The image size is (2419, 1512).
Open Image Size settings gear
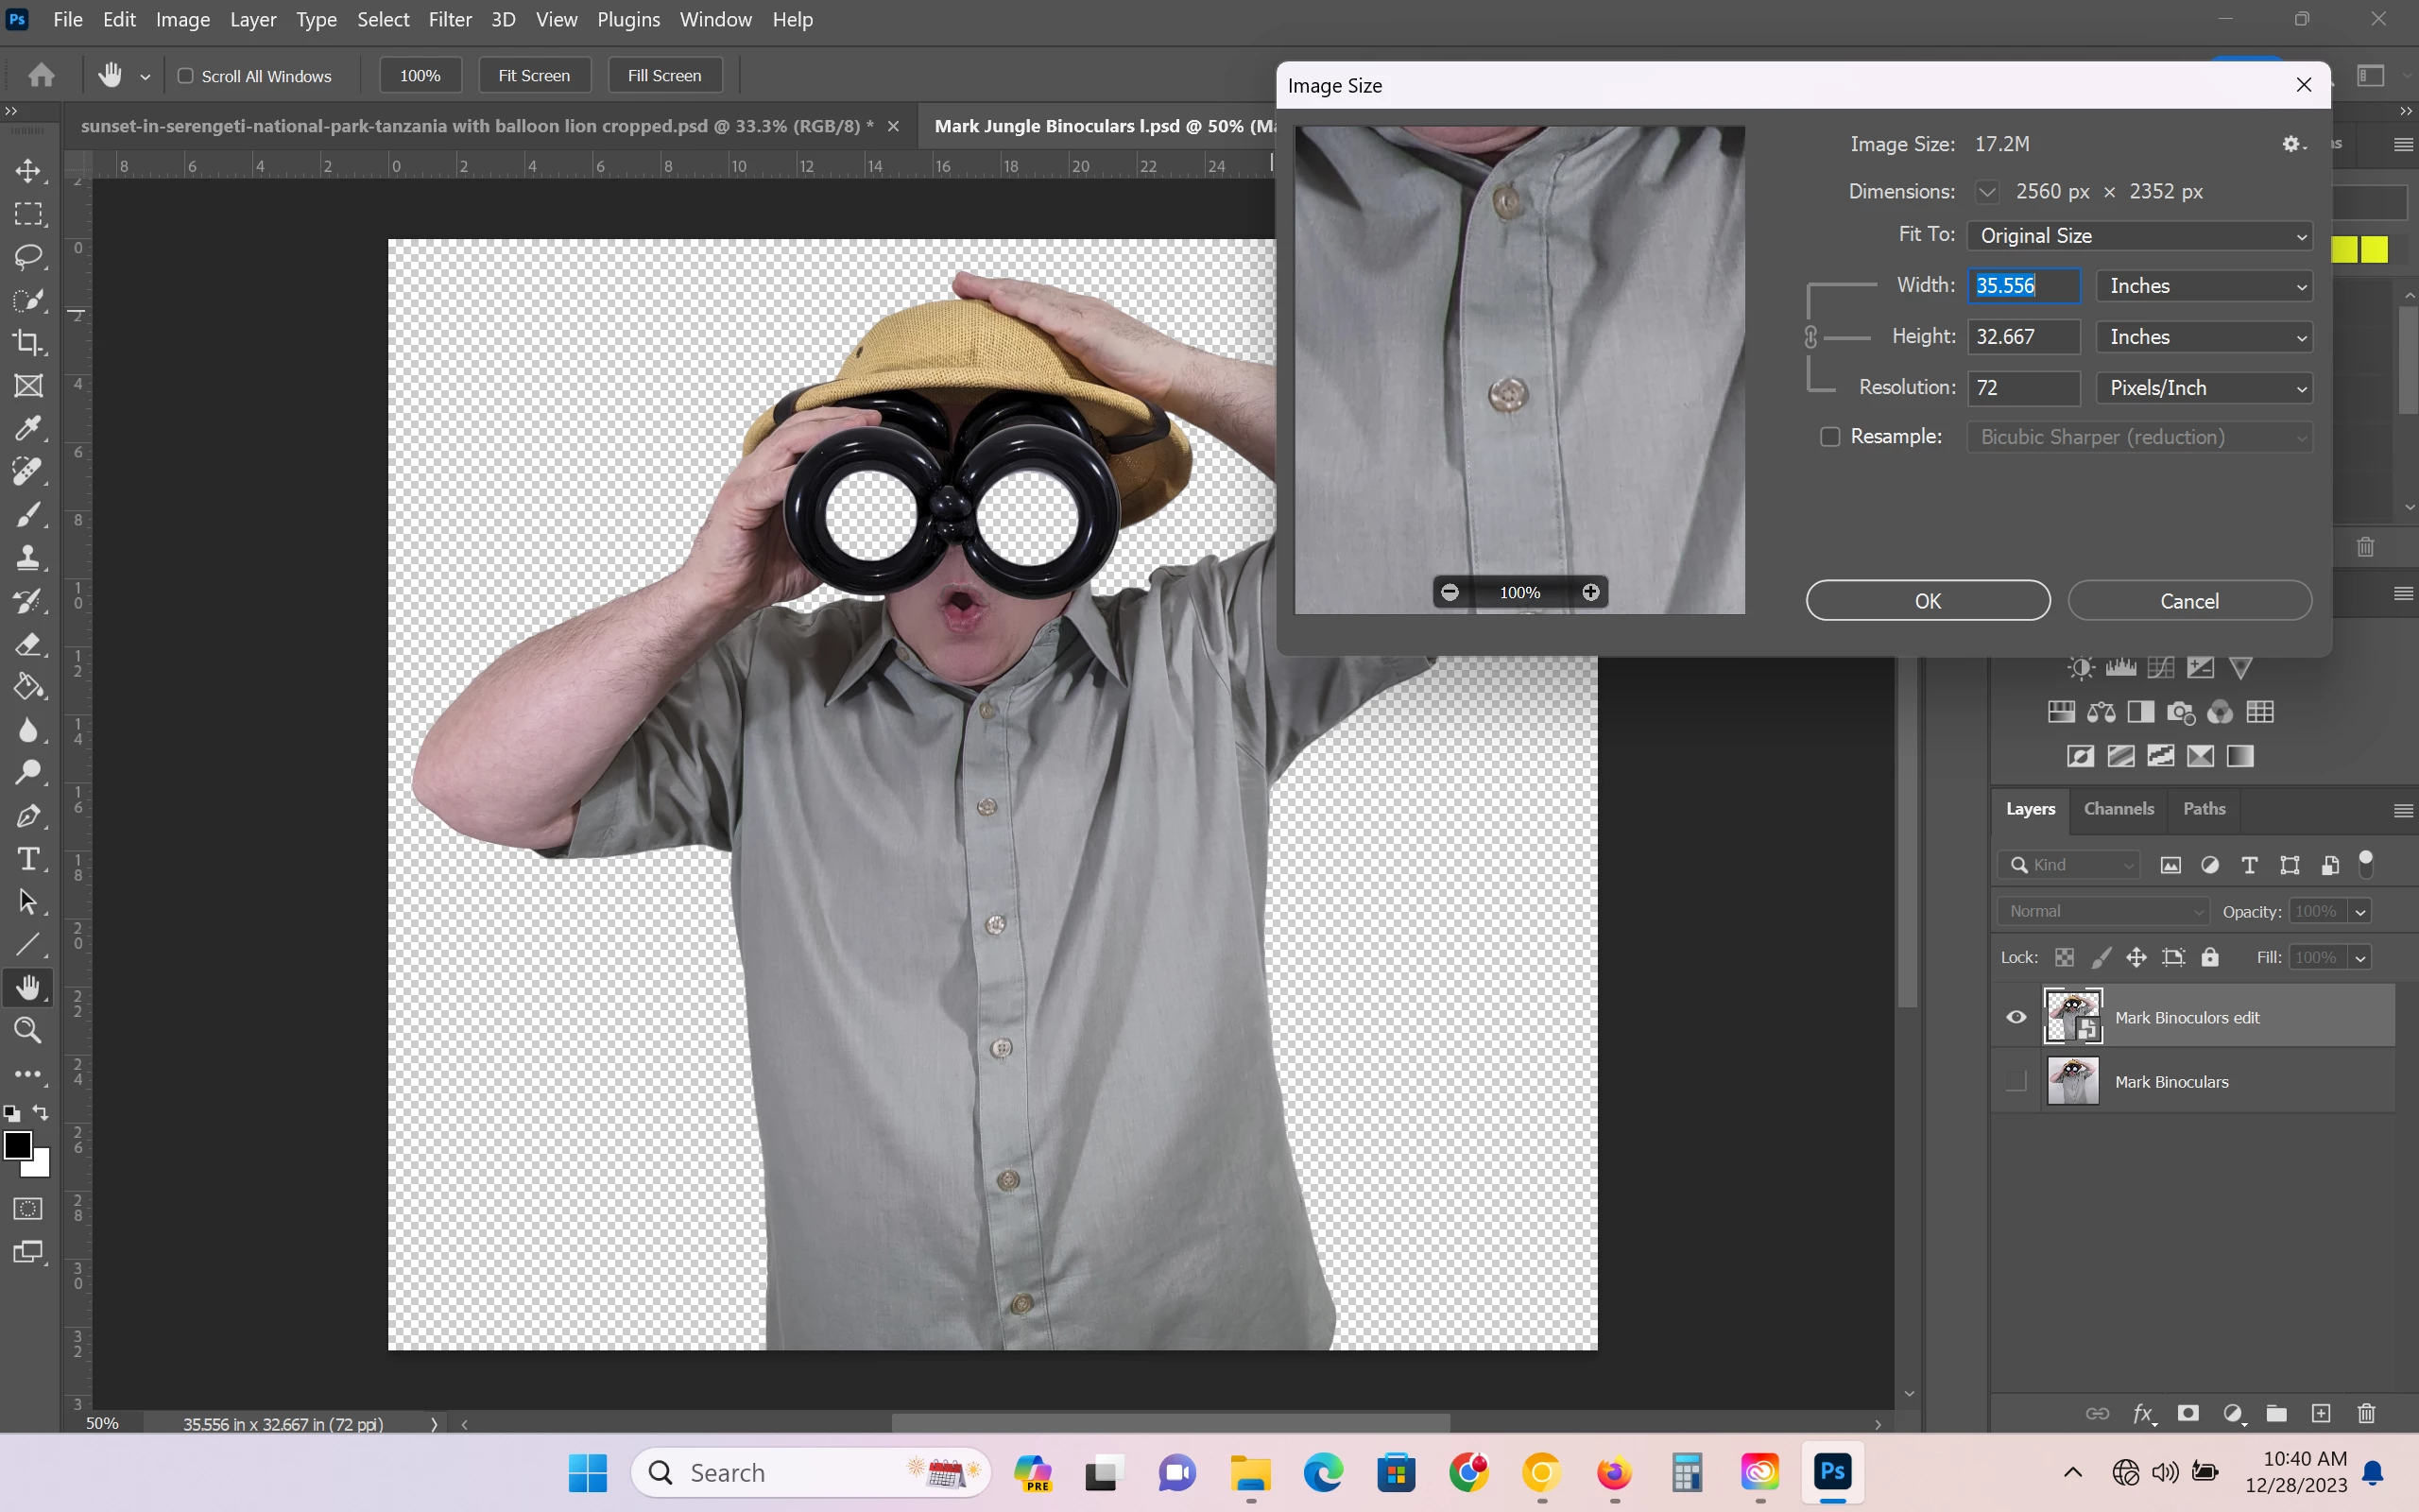click(x=2292, y=144)
